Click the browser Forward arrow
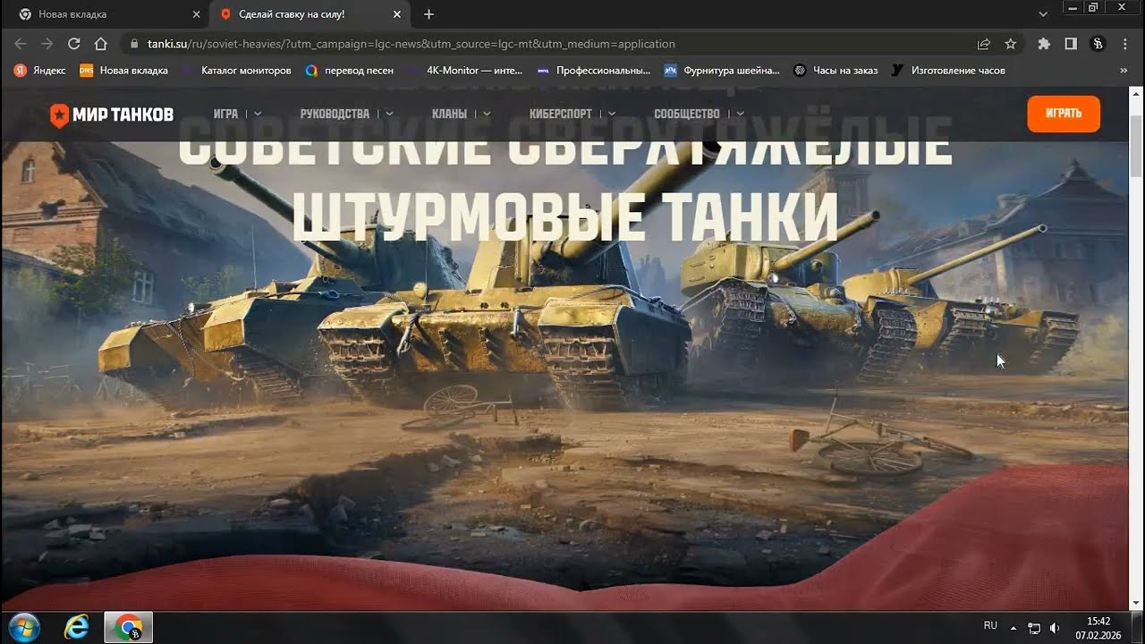The width and height of the screenshot is (1145, 644). tap(47, 43)
